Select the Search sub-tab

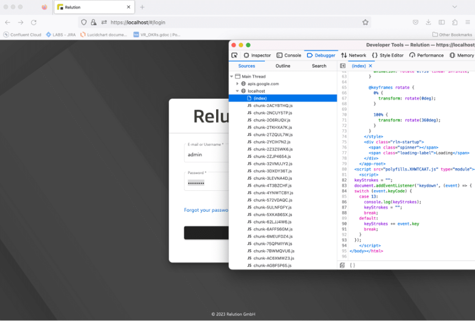[x=319, y=66]
